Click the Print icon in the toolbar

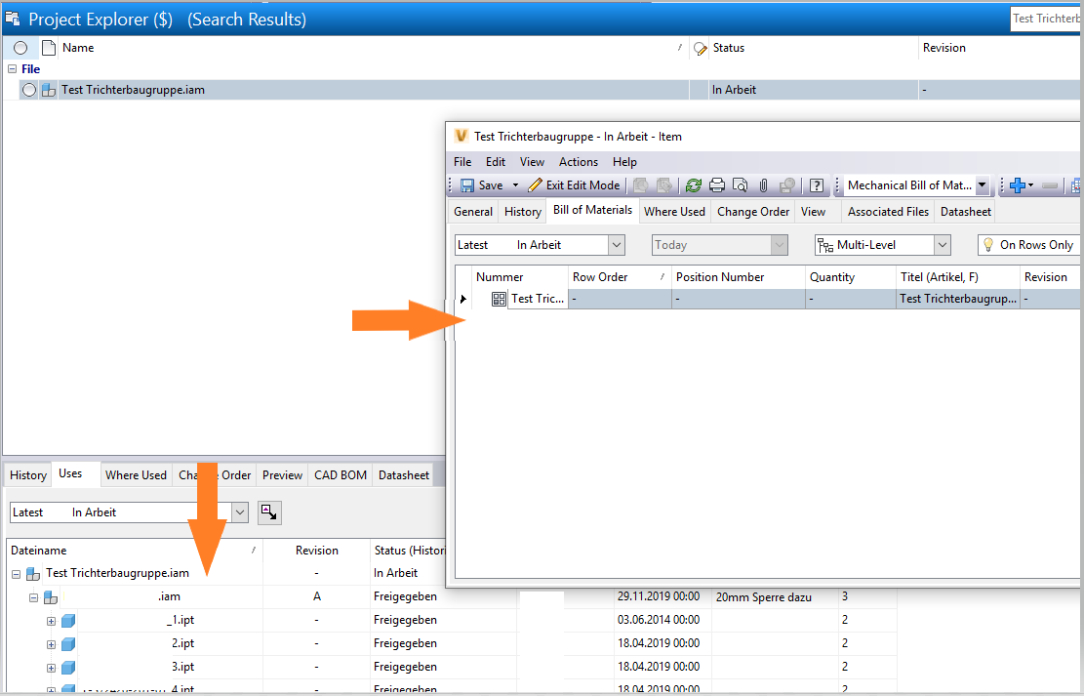click(x=716, y=185)
